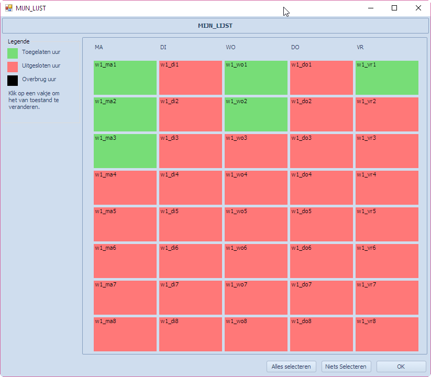Toggle the w1_di1 hour cell
The width and height of the screenshot is (431, 377).
click(x=191, y=78)
